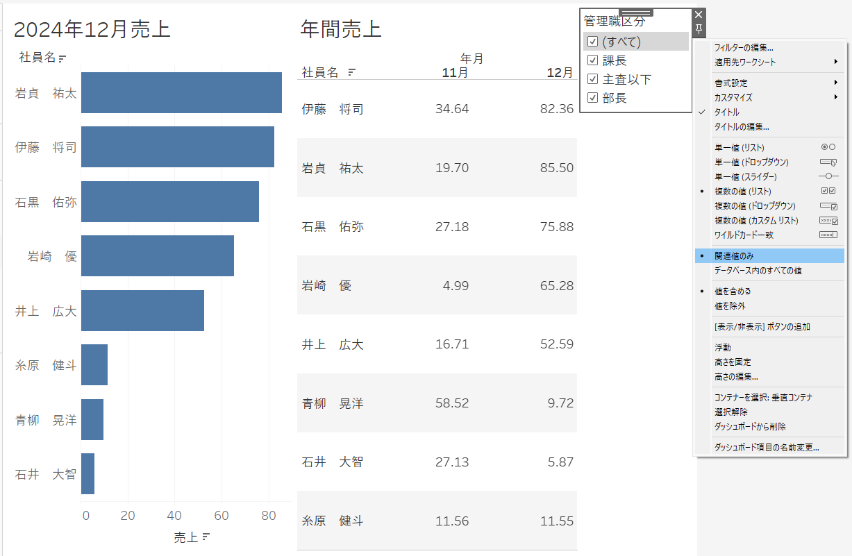Click the 石井 大智 bar in the chart

[87, 473]
